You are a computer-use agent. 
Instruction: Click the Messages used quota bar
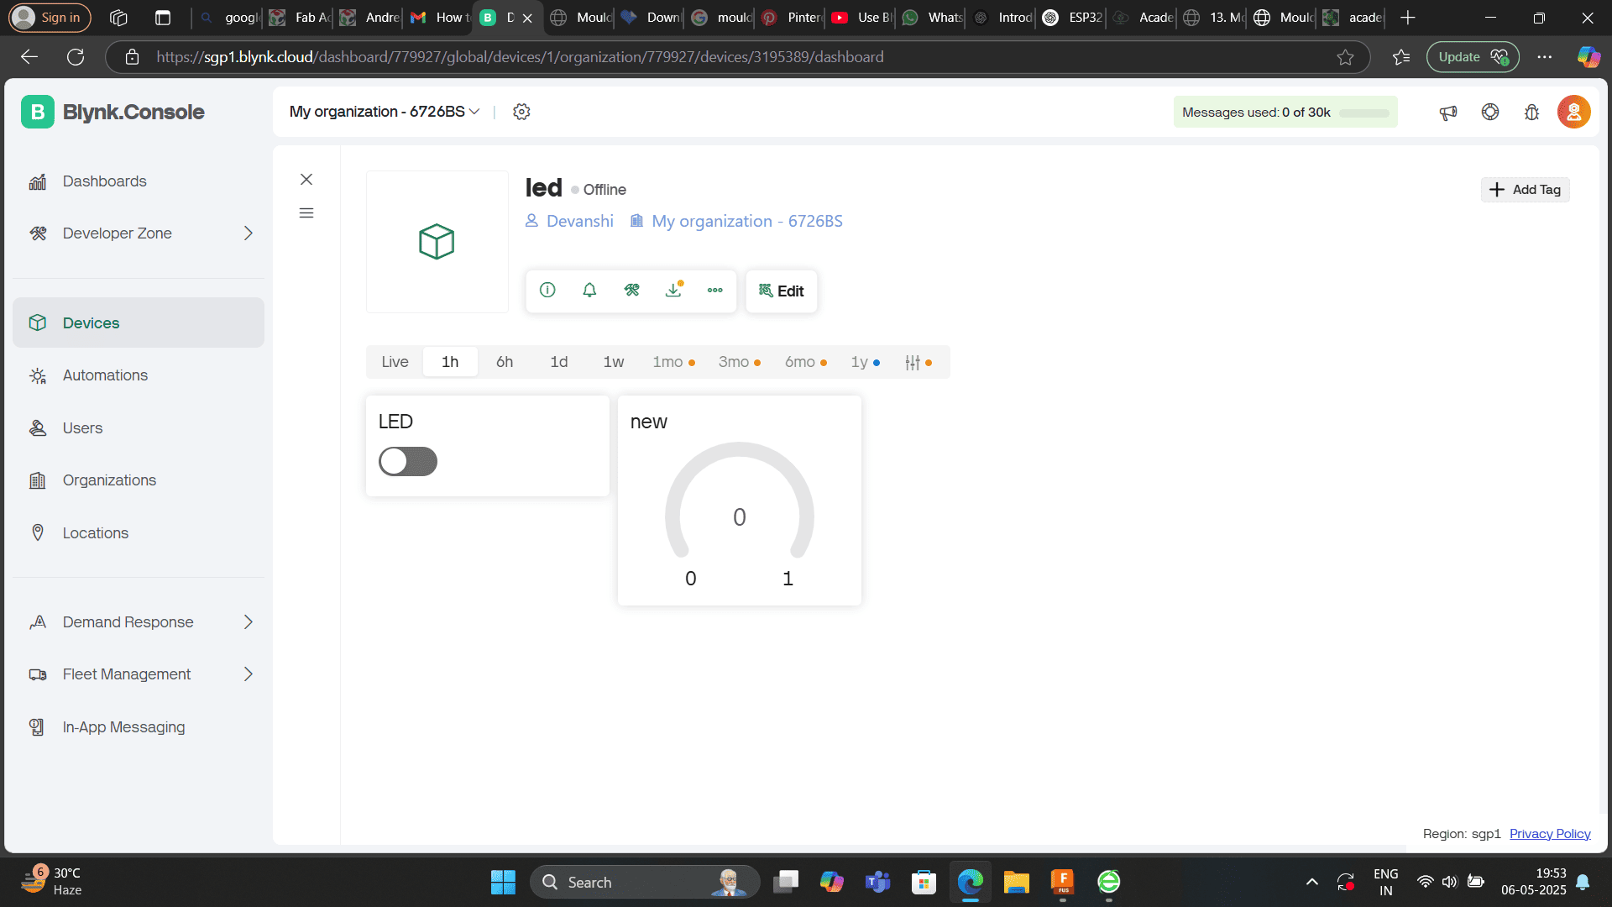point(1285,113)
